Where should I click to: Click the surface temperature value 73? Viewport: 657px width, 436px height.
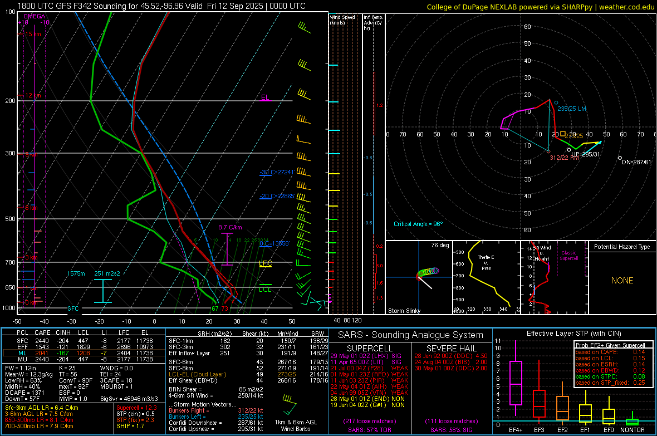[224, 308]
